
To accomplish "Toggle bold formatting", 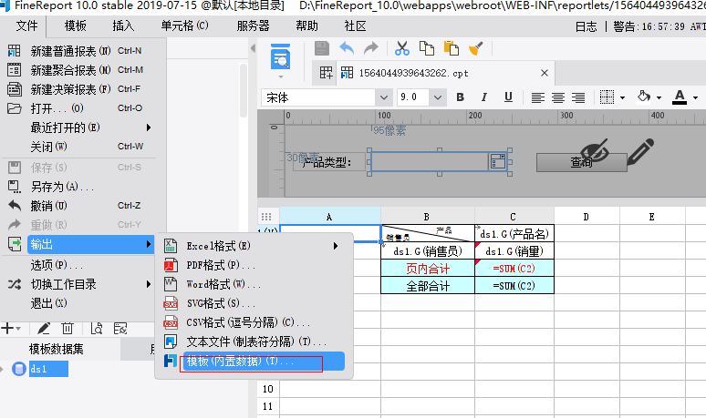I will pyautogui.click(x=460, y=97).
